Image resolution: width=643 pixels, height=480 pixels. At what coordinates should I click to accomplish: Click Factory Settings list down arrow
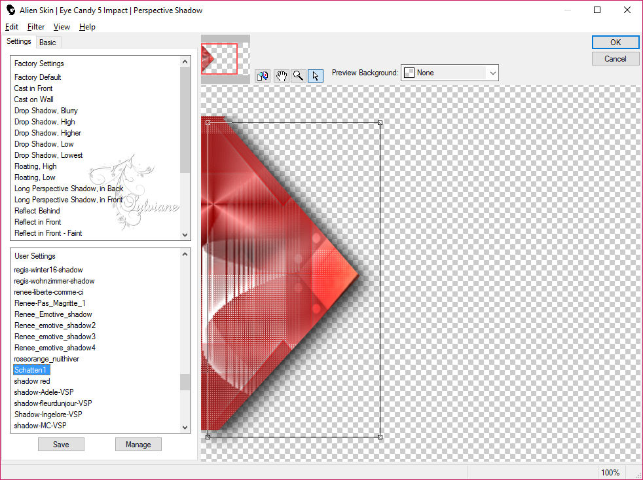pyautogui.click(x=185, y=235)
